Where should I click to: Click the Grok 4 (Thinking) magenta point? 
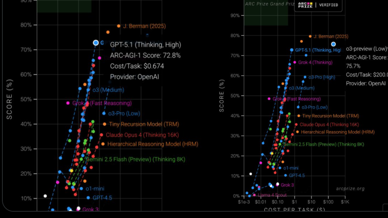point(294,62)
